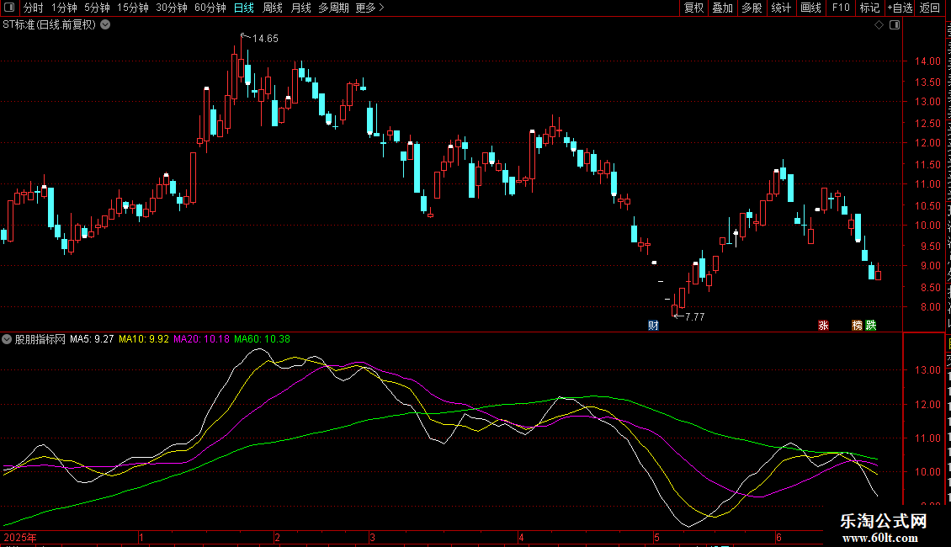951x547 pixels.
Task: Click the F10 company info button
Action: point(841,8)
